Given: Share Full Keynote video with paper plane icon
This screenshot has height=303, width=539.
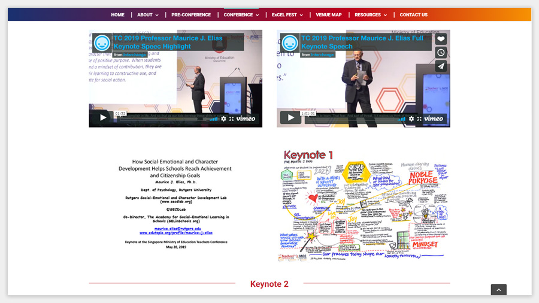Looking at the screenshot, I should pyautogui.click(x=441, y=66).
